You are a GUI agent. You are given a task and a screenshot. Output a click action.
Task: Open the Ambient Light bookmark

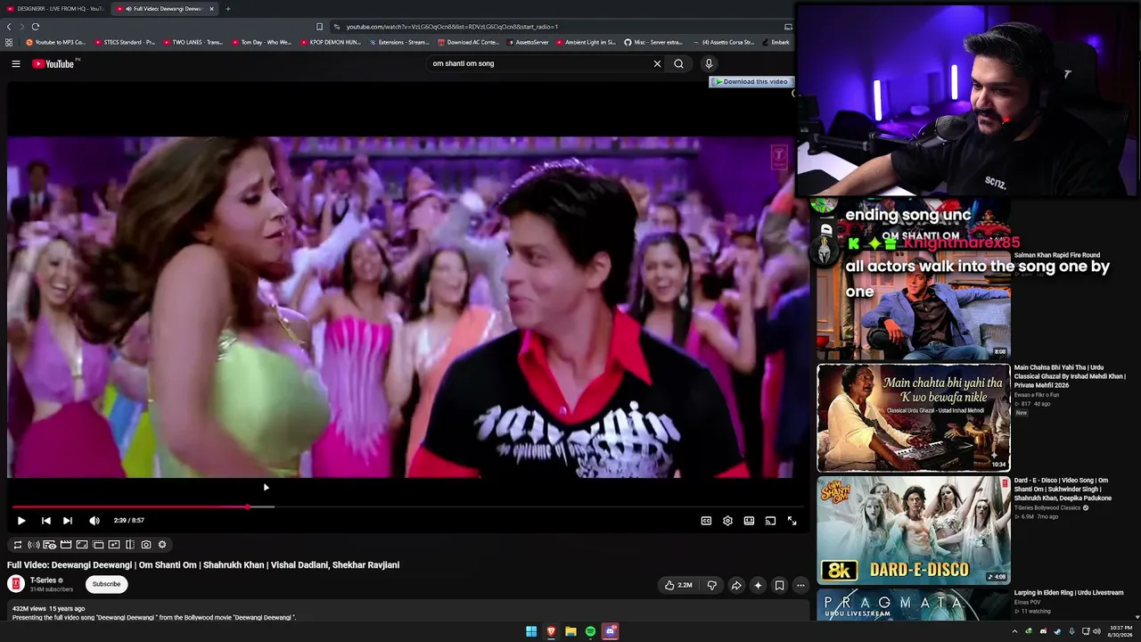pyautogui.click(x=586, y=42)
